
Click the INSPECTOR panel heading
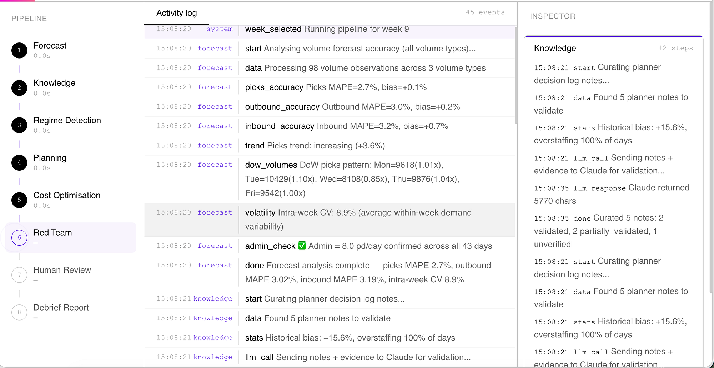553,16
